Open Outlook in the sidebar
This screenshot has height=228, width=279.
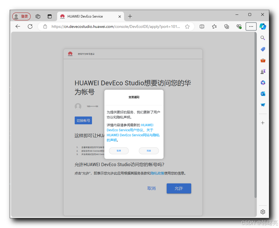(263, 94)
